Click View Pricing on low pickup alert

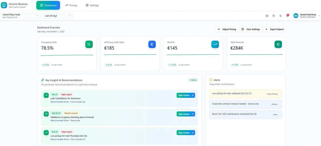[x=272, y=94]
